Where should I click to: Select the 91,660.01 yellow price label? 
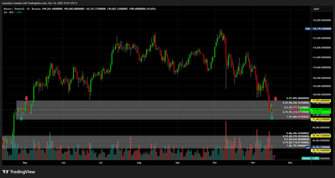320,119
